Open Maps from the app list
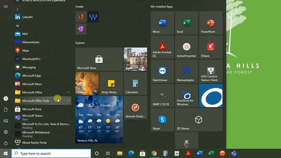This screenshot has height=158, width=281. [43, 50]
